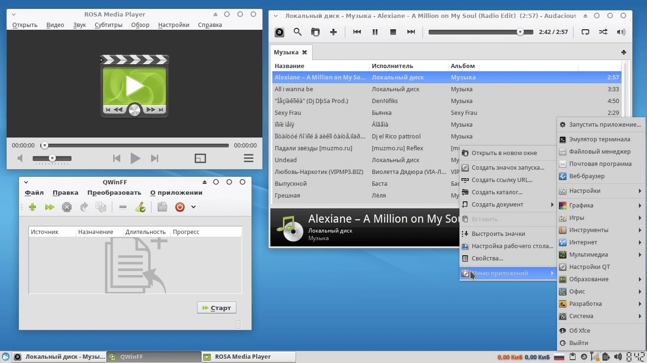Pause playback in Audacious

pyautogui.click(x=375, y=32)
